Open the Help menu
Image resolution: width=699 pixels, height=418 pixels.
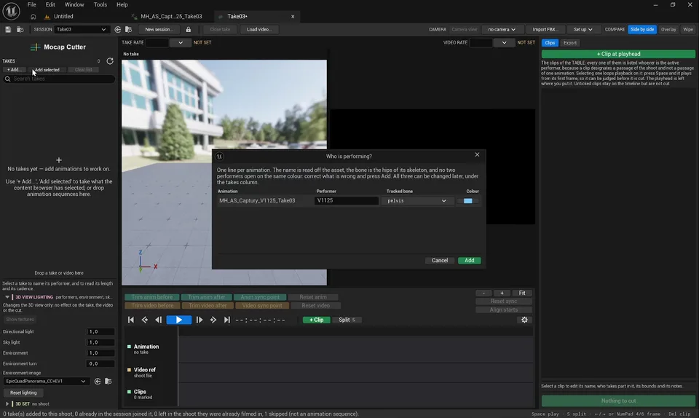pyautogui.click(x=122, y=4)
